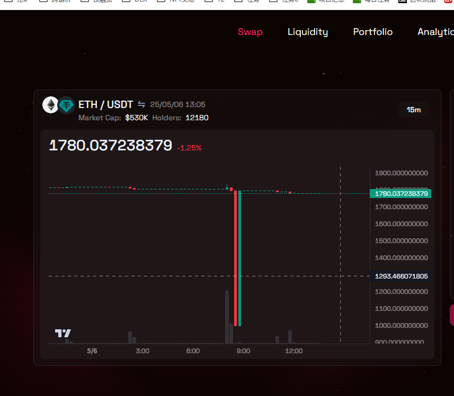Click the 1100.000000000 axis label

(x=402, y=309)
